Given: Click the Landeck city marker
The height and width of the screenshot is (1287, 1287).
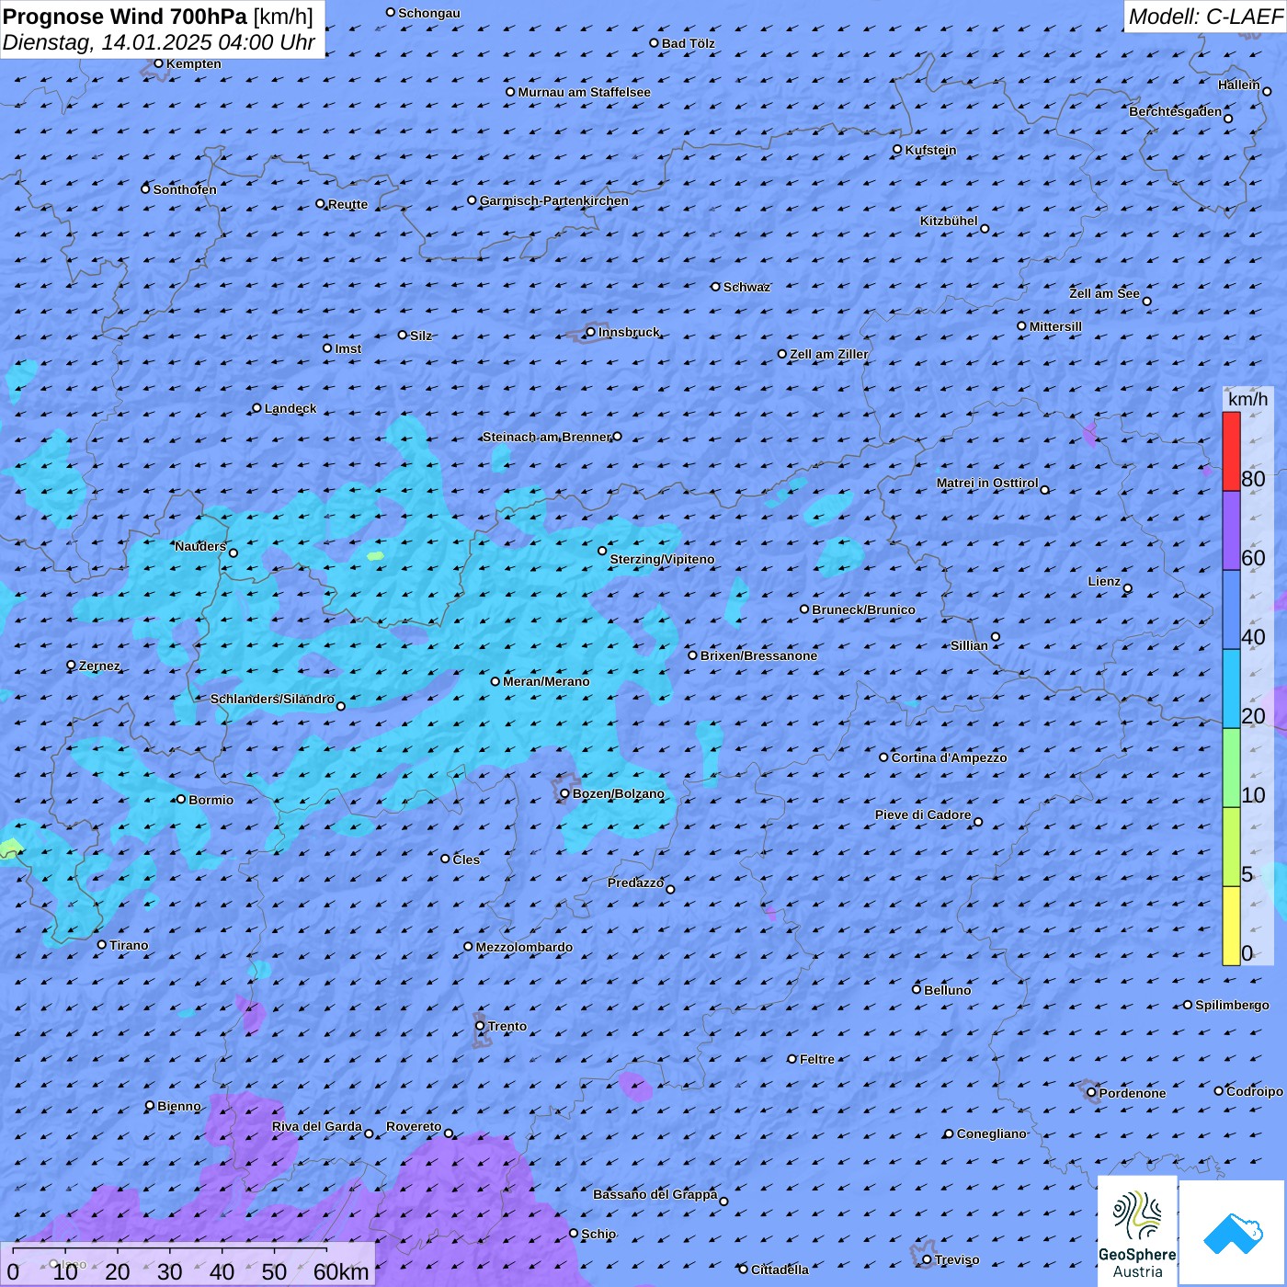Looking at the screenshot, I should pos(256,408).
